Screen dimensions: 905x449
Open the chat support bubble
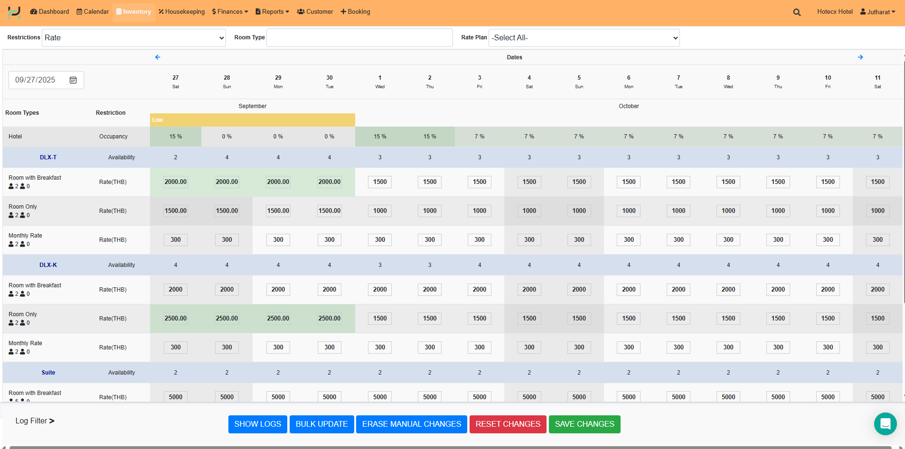(x=885, y=423)
